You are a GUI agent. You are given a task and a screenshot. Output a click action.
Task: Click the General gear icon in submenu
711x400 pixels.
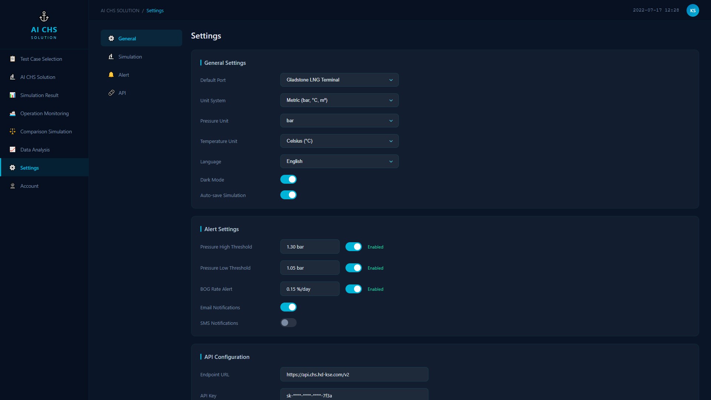(x=111, y=39)
